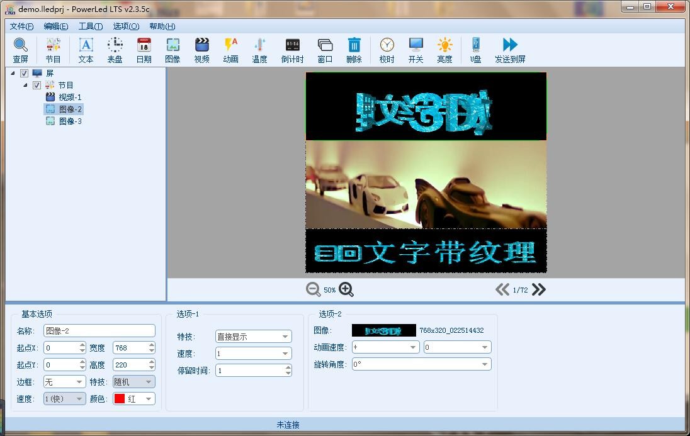The height and width of the screenshot is (436, 690).
Task: Click the 发送到屏 send icon
Action: pos(510,50)
